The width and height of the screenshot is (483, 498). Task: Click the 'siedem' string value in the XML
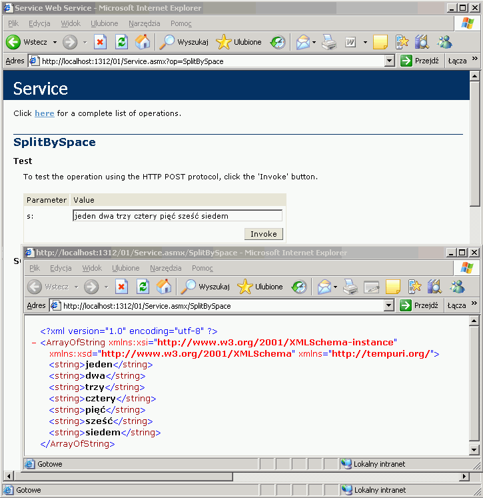coord(103,432)
